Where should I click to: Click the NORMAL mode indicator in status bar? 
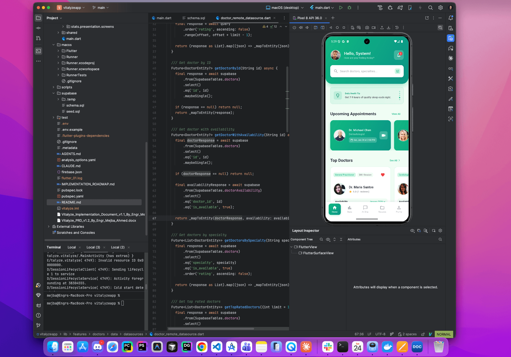pos(444,334)
